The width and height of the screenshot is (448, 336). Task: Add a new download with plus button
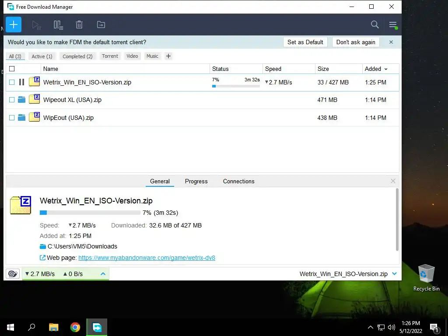tap(14, 24)
